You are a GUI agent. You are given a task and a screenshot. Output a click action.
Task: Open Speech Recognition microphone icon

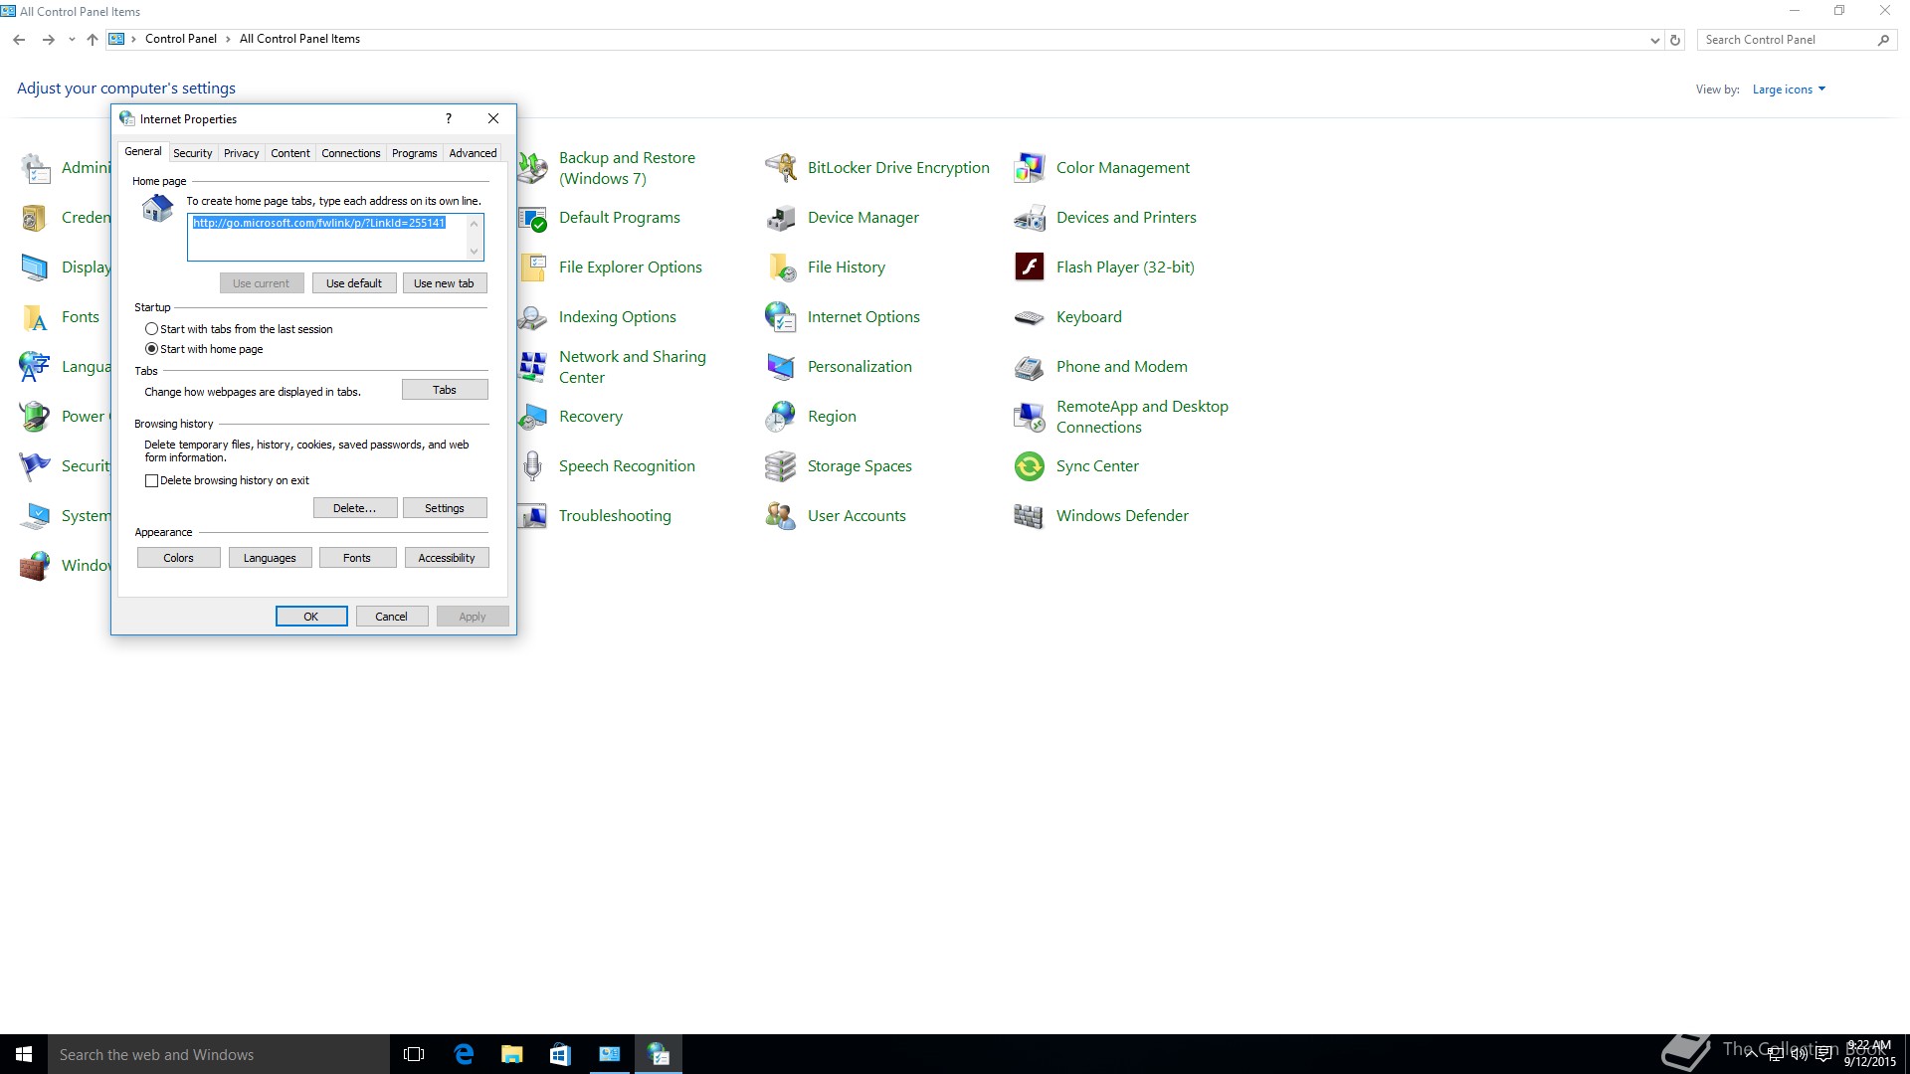tap(533, 466)
